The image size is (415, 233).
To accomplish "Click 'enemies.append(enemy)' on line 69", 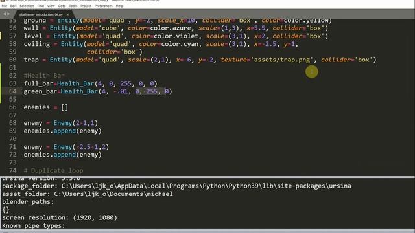I will pos(62,131).
